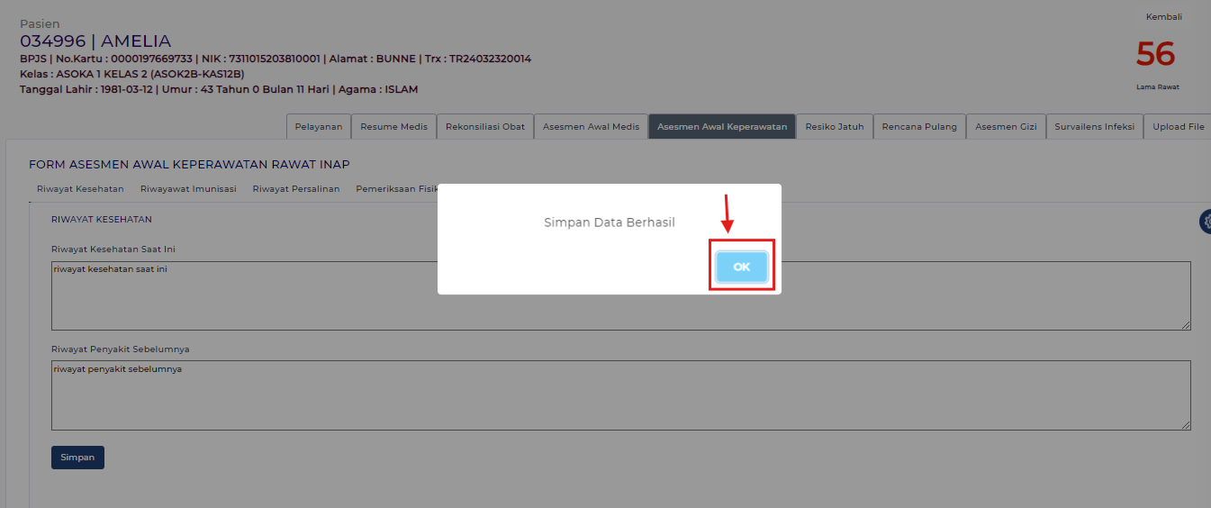Switch to Riwayat Persalinan sub-tab
Image resolution: width=1211 pixels, height=508 pixels.
pos(296,189)
